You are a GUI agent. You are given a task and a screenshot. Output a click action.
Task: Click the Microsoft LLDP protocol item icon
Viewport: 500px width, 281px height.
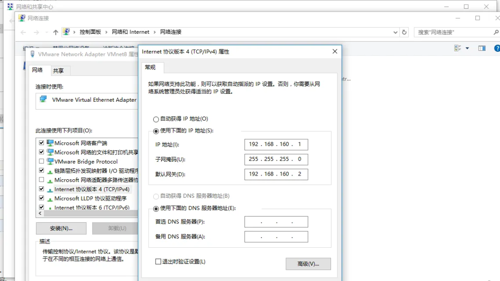click(x=50, y=199)
